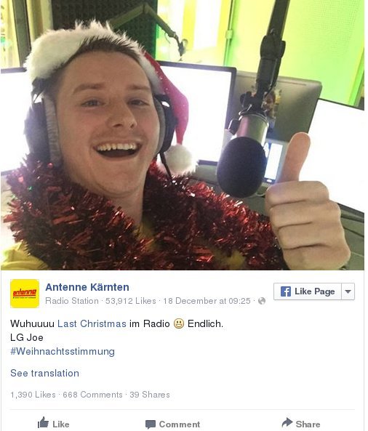Open the Antenne Kärnten page name link
368x431 pixels.
tap(87, 287)
